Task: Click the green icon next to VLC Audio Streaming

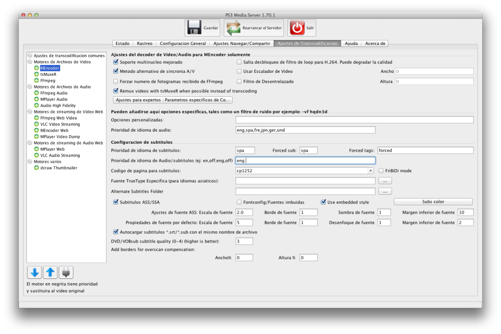Action: (36, 156)
